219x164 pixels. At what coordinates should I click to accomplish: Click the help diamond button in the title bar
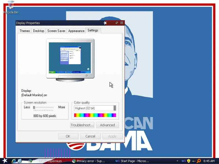(117, 23)
